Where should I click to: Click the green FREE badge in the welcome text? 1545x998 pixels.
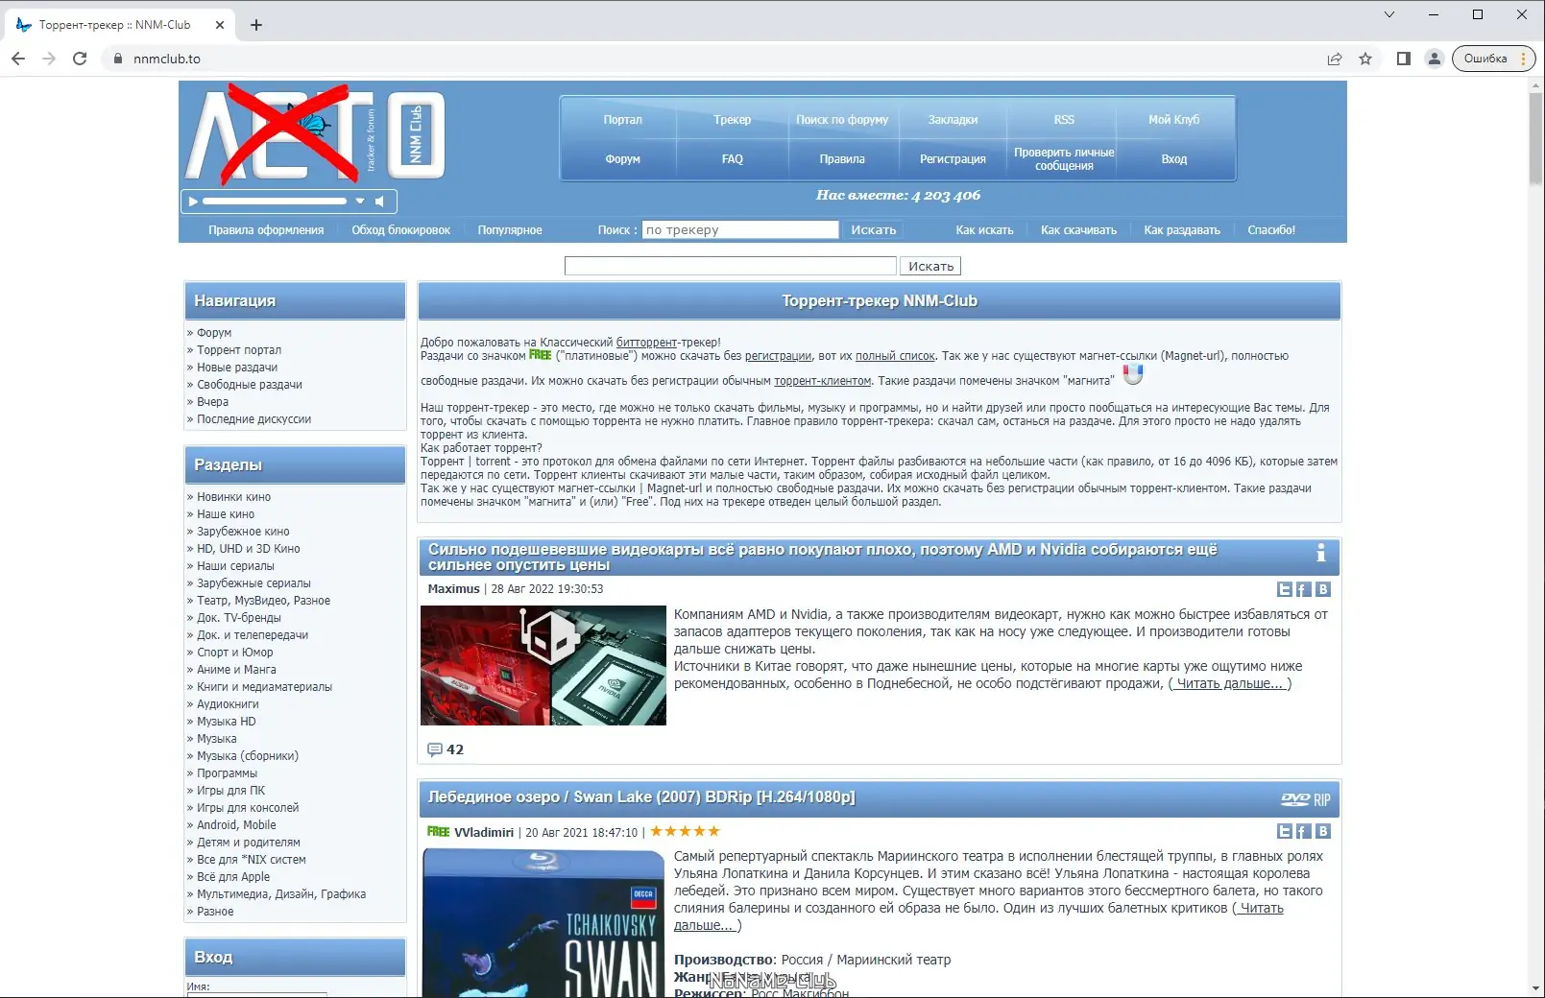[541, 355]
